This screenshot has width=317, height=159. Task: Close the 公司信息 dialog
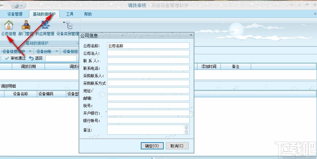click(191, 35)
